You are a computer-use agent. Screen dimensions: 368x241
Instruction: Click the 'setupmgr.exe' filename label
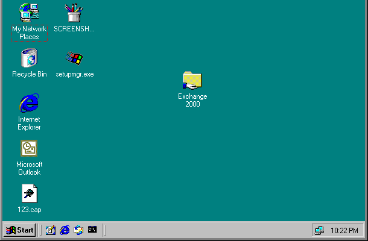click(78, 74)
